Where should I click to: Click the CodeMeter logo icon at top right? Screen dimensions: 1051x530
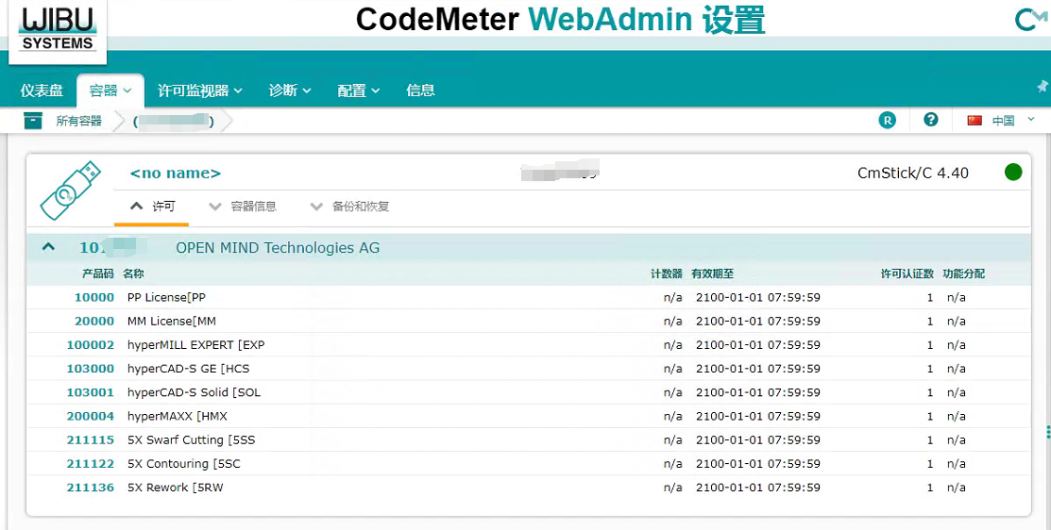1030,19
